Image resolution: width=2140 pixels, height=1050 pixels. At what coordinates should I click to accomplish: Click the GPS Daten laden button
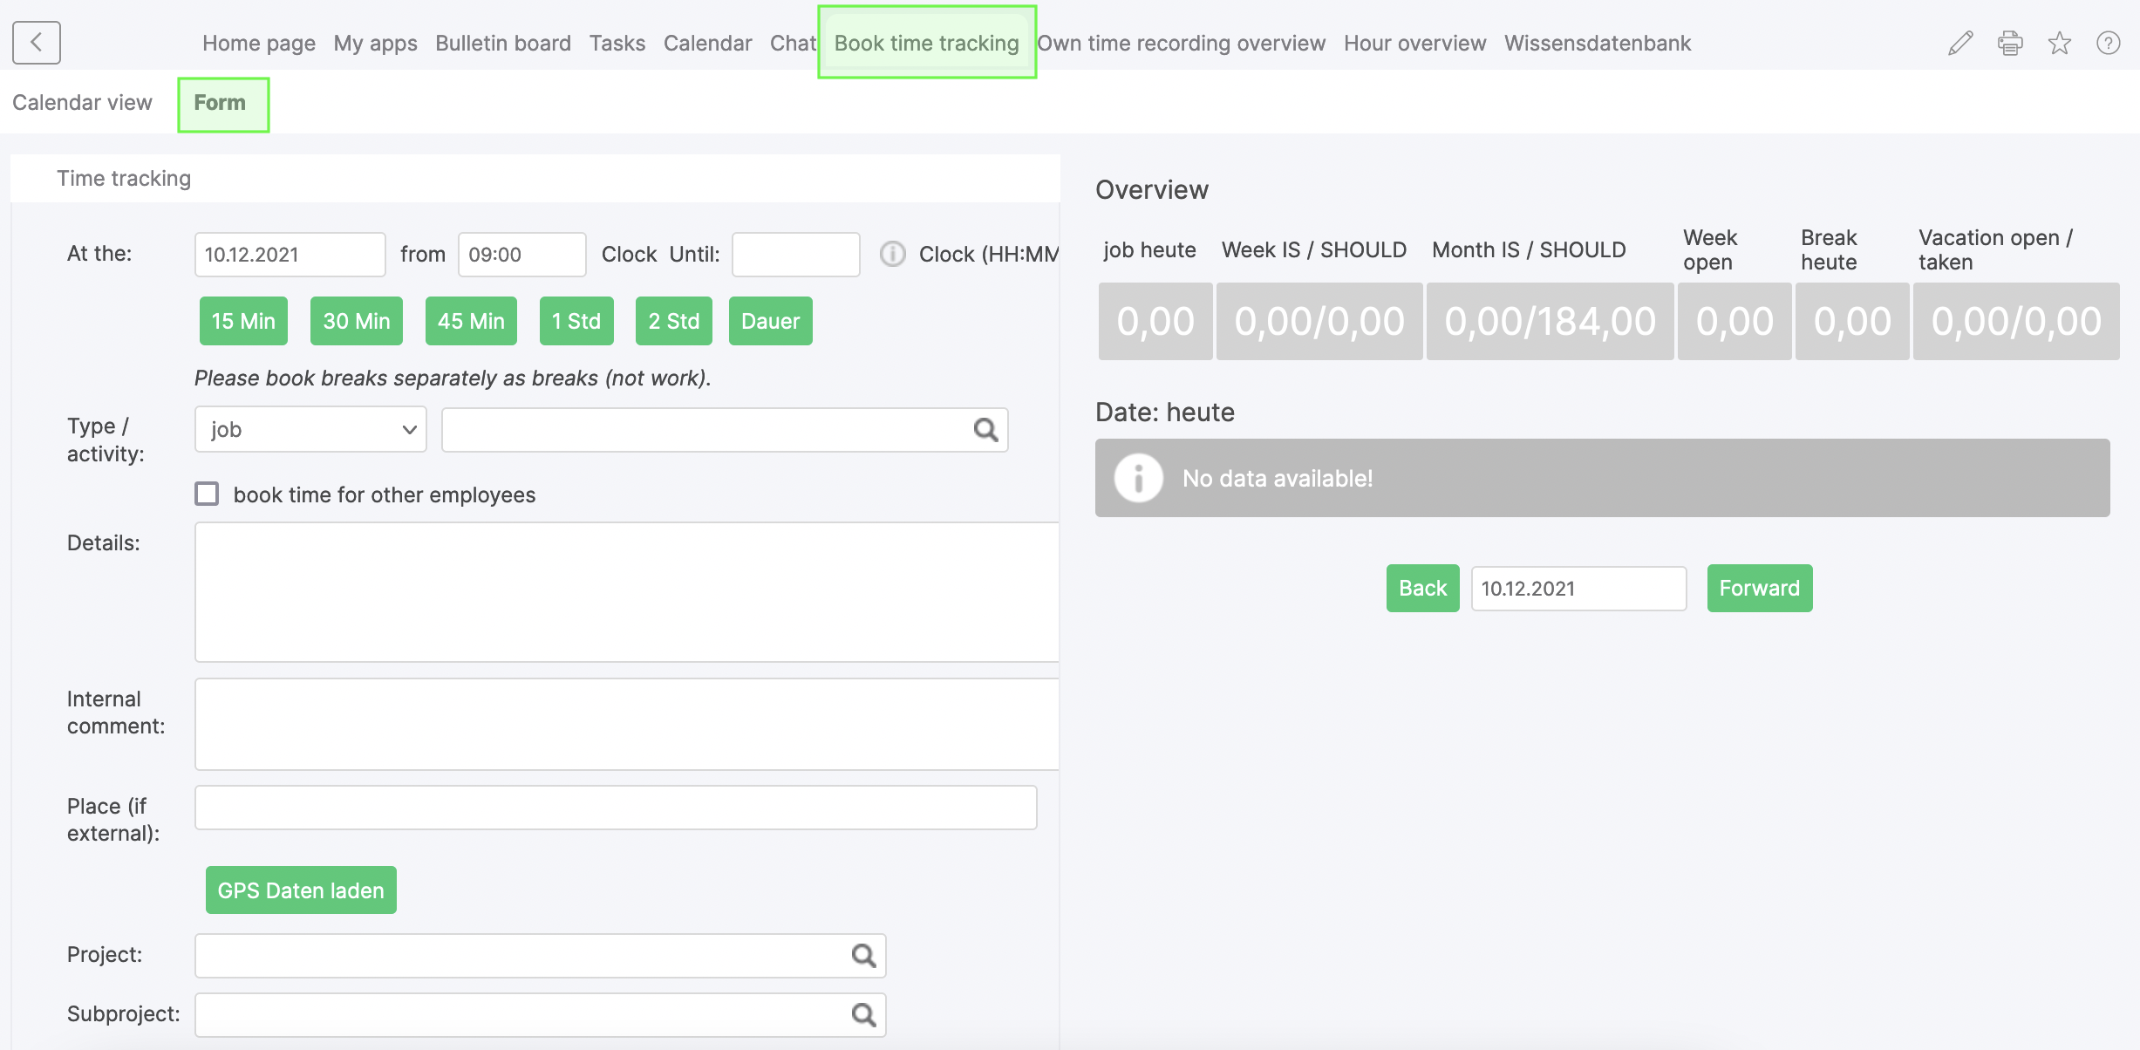point(301,890)
